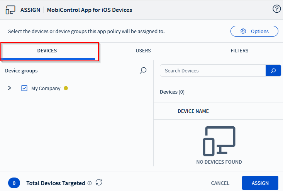Uncheck the My Company checkbox
The image size is (283, 191).
pyautogui.click(x=24, y=88)
